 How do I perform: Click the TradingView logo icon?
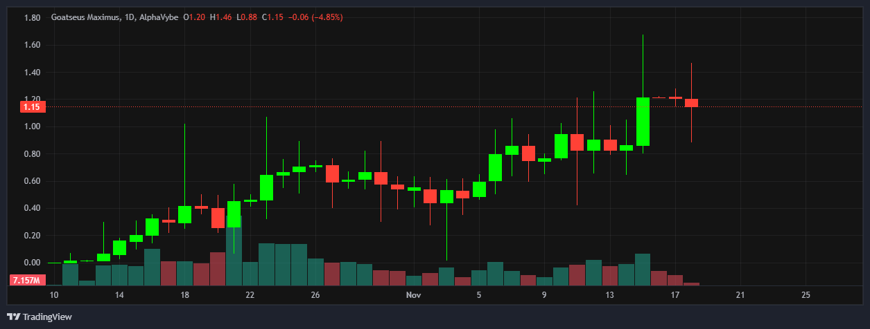[x=14, y=317]
